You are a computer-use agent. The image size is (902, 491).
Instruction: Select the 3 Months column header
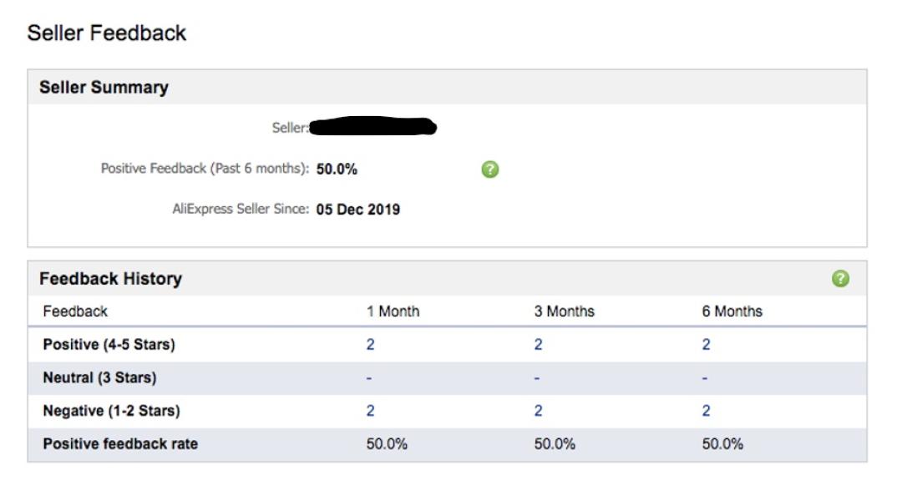pos(565,311)
